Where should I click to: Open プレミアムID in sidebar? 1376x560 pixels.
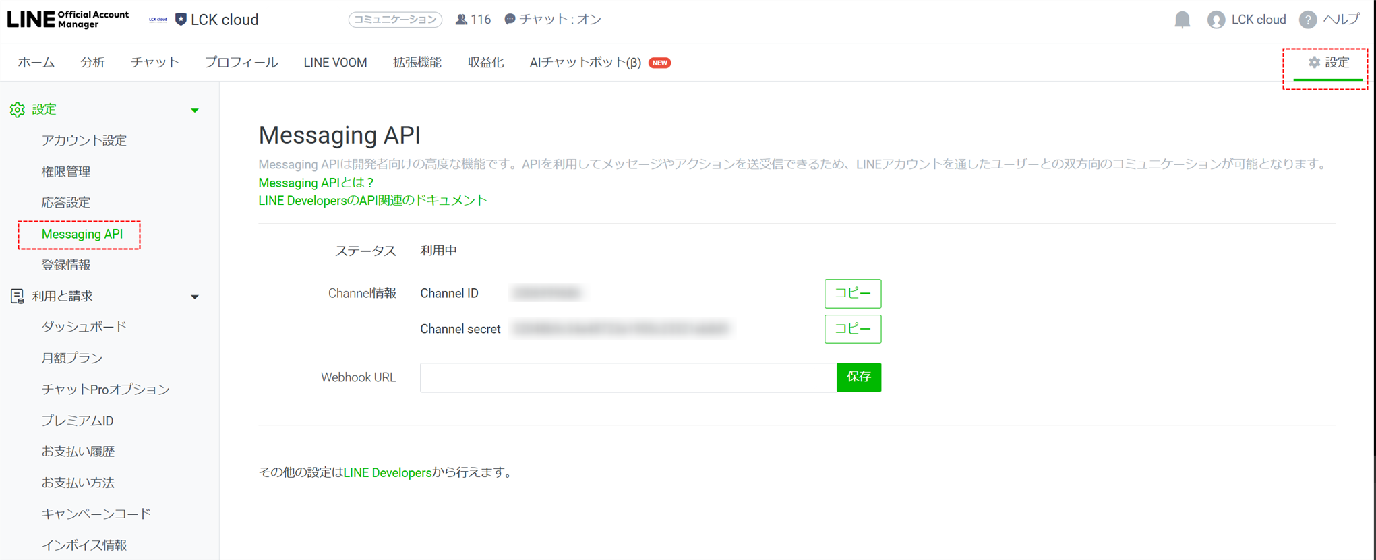(x=78, y=421)
